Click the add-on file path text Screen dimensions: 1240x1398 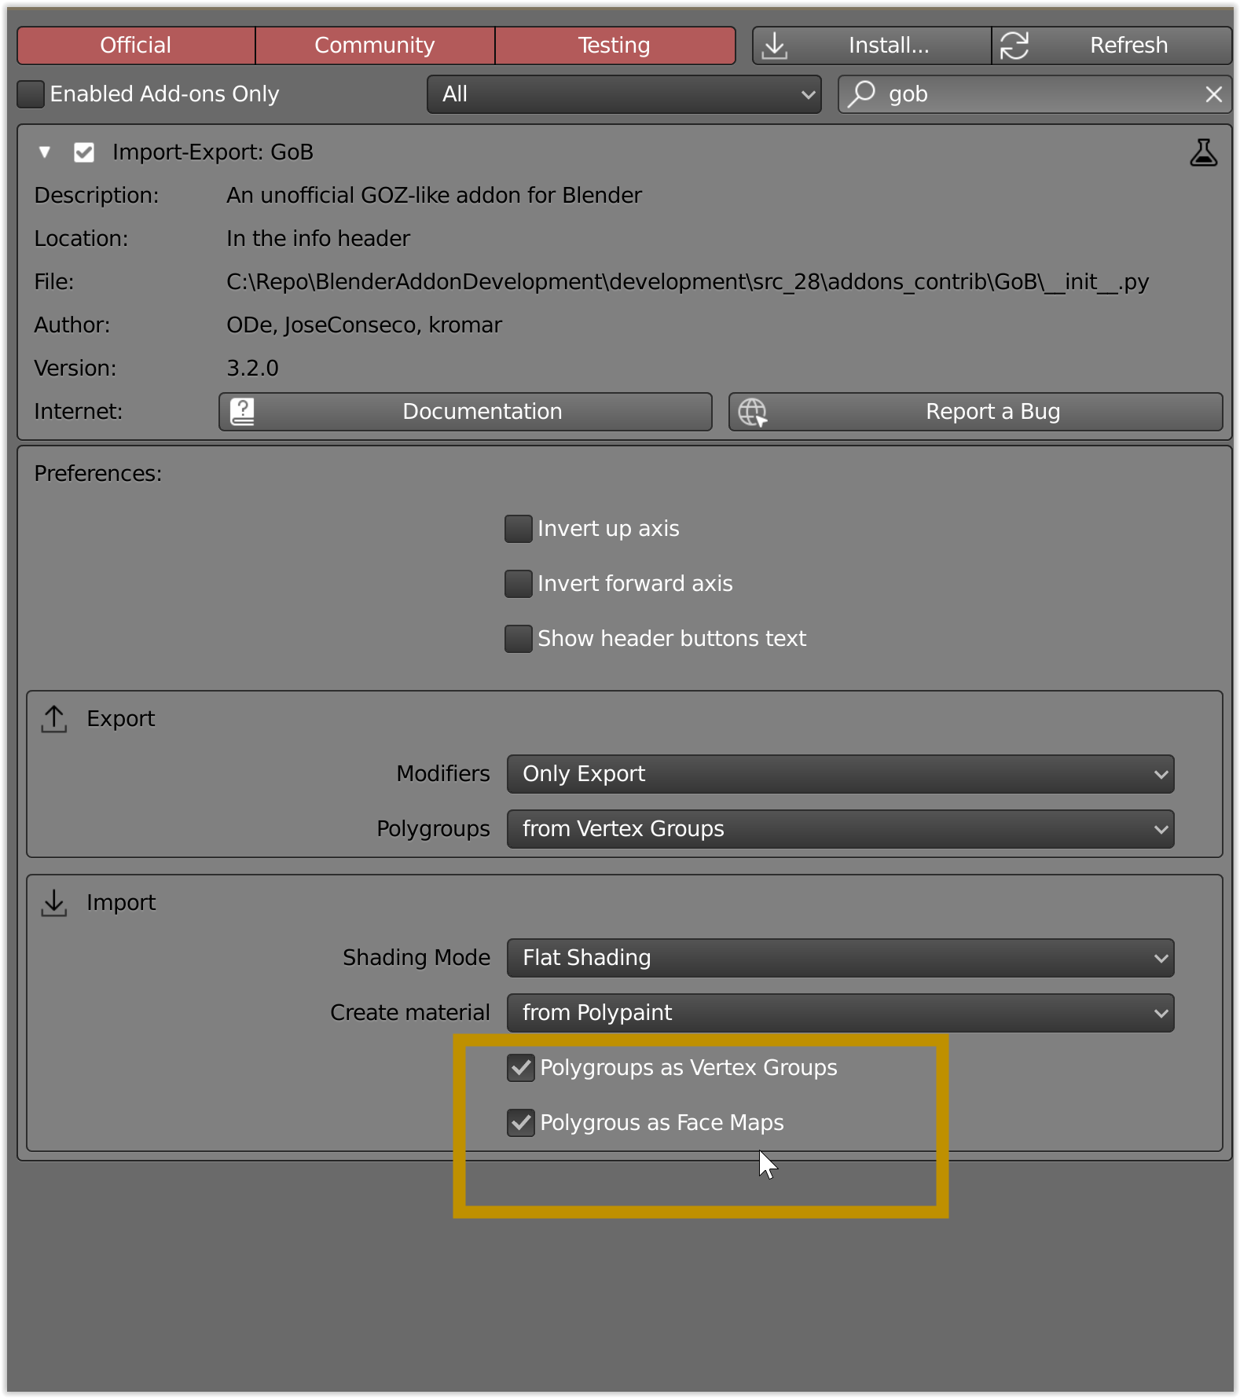click(688, 282)
